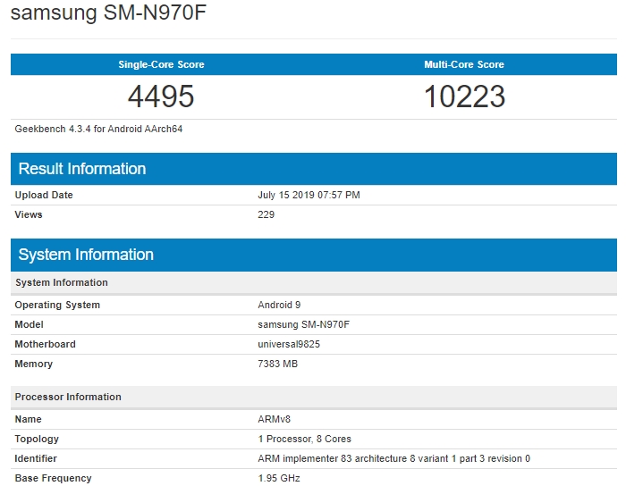Click the blue System Information section header
The width and height of the screenshot is (626, 486).
point(86,255)
